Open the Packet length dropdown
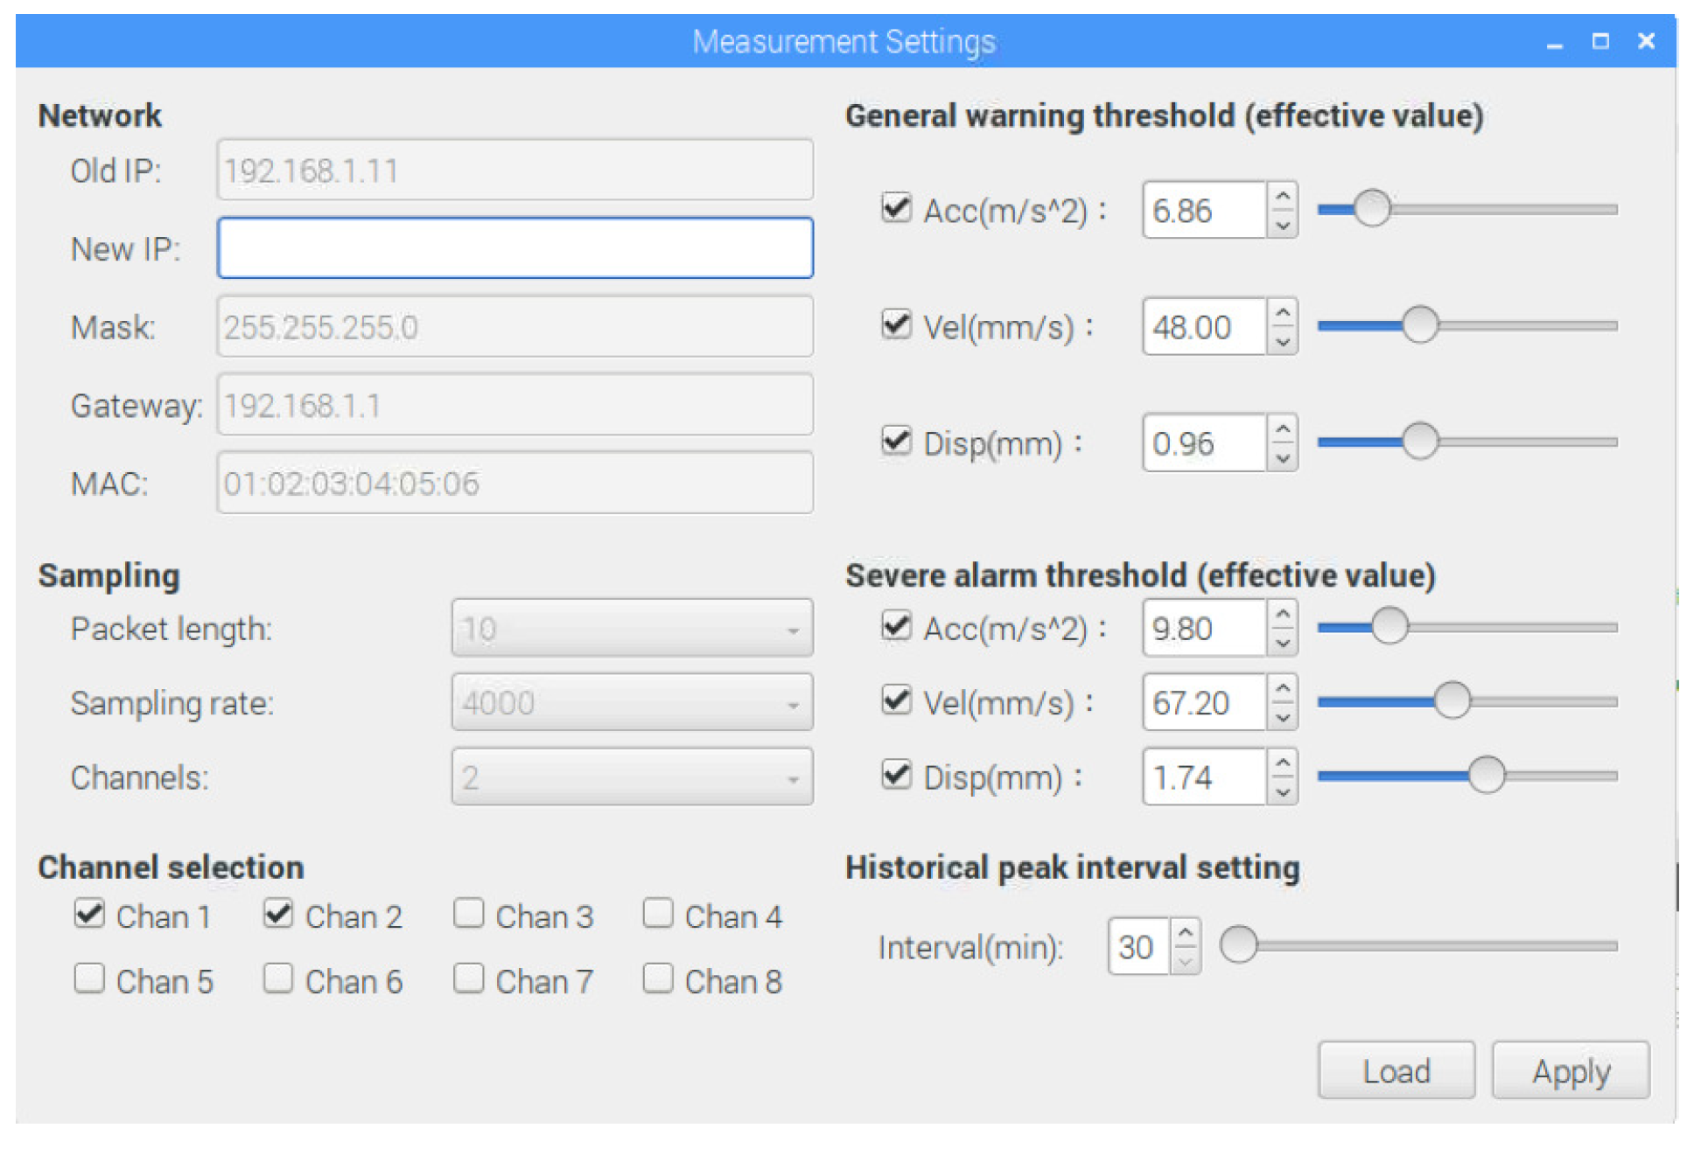The image size is (1701, 1149). click(632, 629)
